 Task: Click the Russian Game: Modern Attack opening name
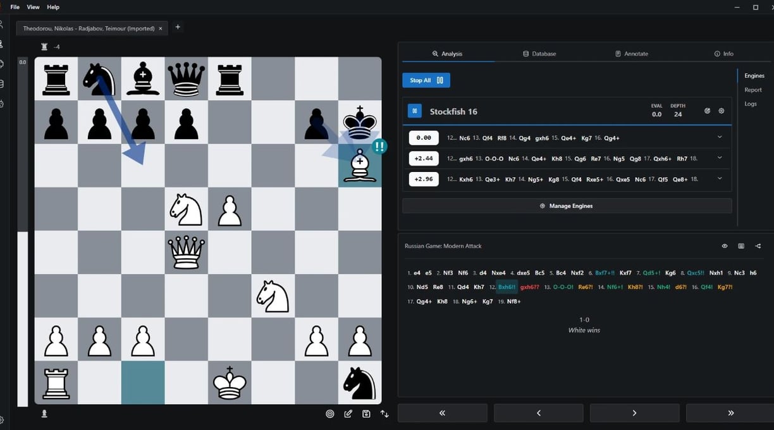pos(443,246)
